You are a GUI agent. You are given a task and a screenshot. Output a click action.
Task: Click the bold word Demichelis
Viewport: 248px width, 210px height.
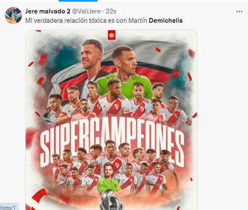[x=166, y=21]
